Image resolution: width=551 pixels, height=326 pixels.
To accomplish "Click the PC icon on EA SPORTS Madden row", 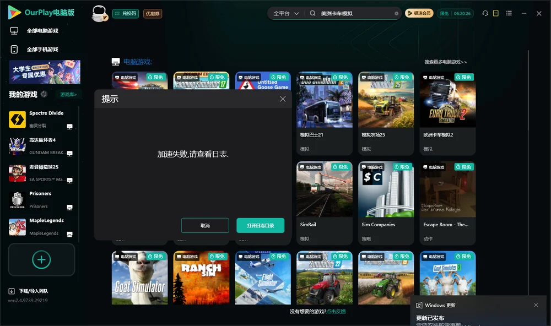I will click(69, 181).
